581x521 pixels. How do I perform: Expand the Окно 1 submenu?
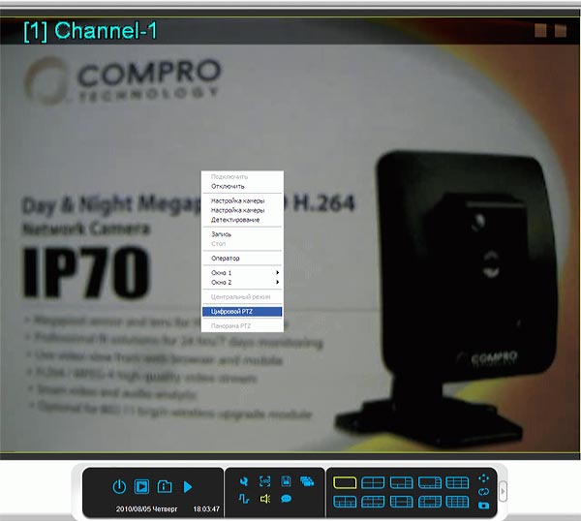pyautogui.click(x=242, y=273)
